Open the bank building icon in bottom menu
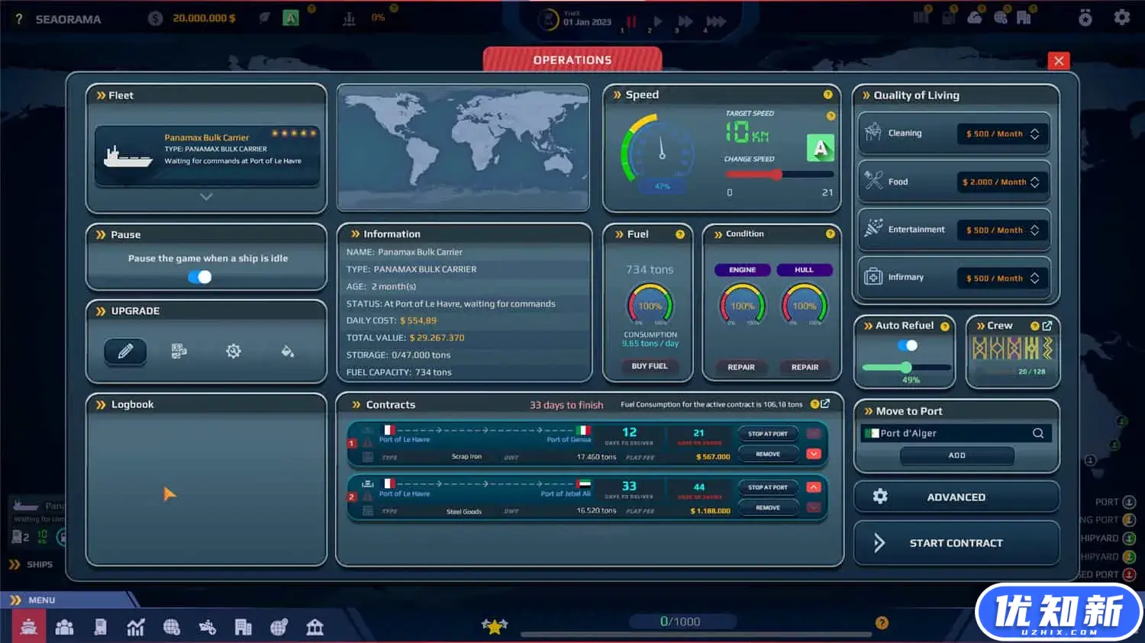Viewport: 1145px width, 643px height. pyautogui.click(x=315, y=626)
